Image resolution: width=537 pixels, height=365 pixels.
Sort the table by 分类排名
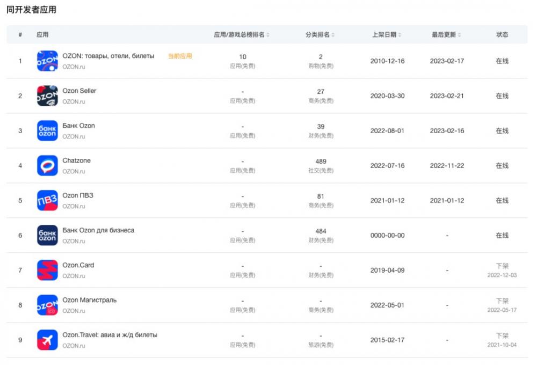click(320, 34)
